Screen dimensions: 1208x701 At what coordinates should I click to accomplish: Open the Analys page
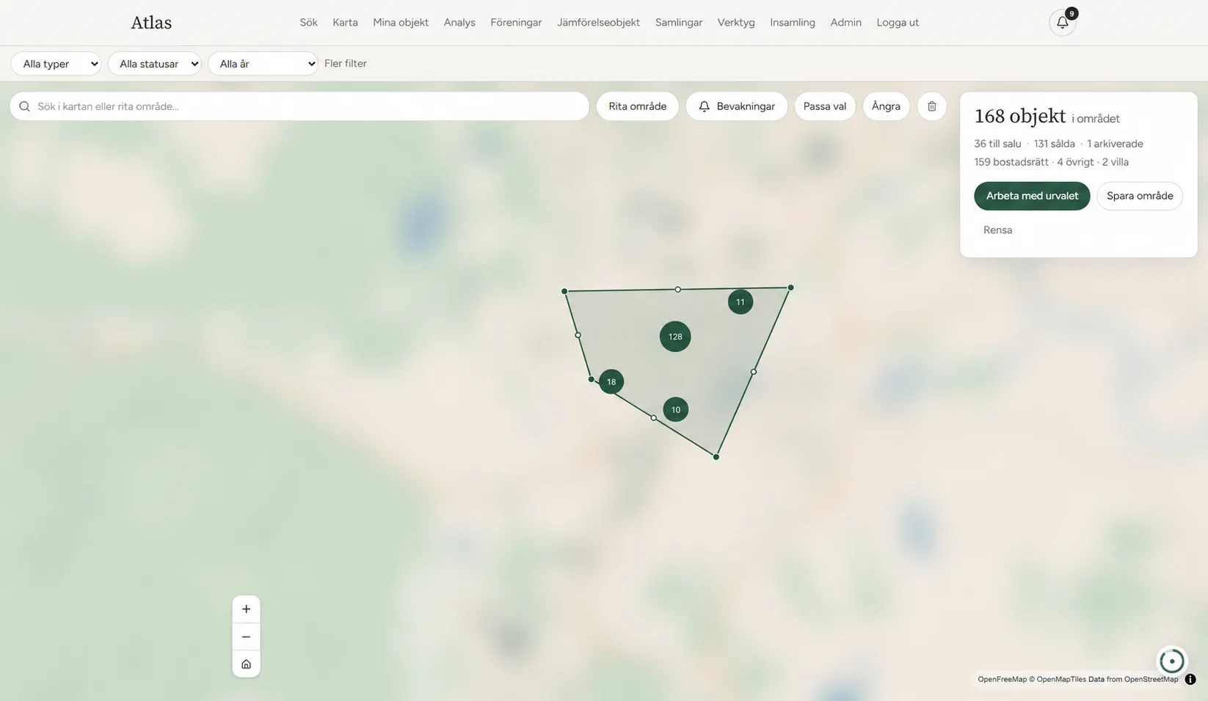pos(459,23)
